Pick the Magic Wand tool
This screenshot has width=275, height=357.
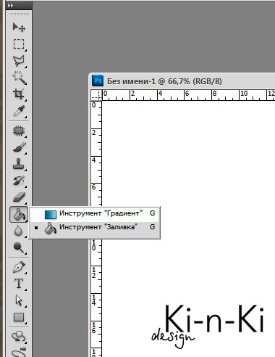point(19,78)
